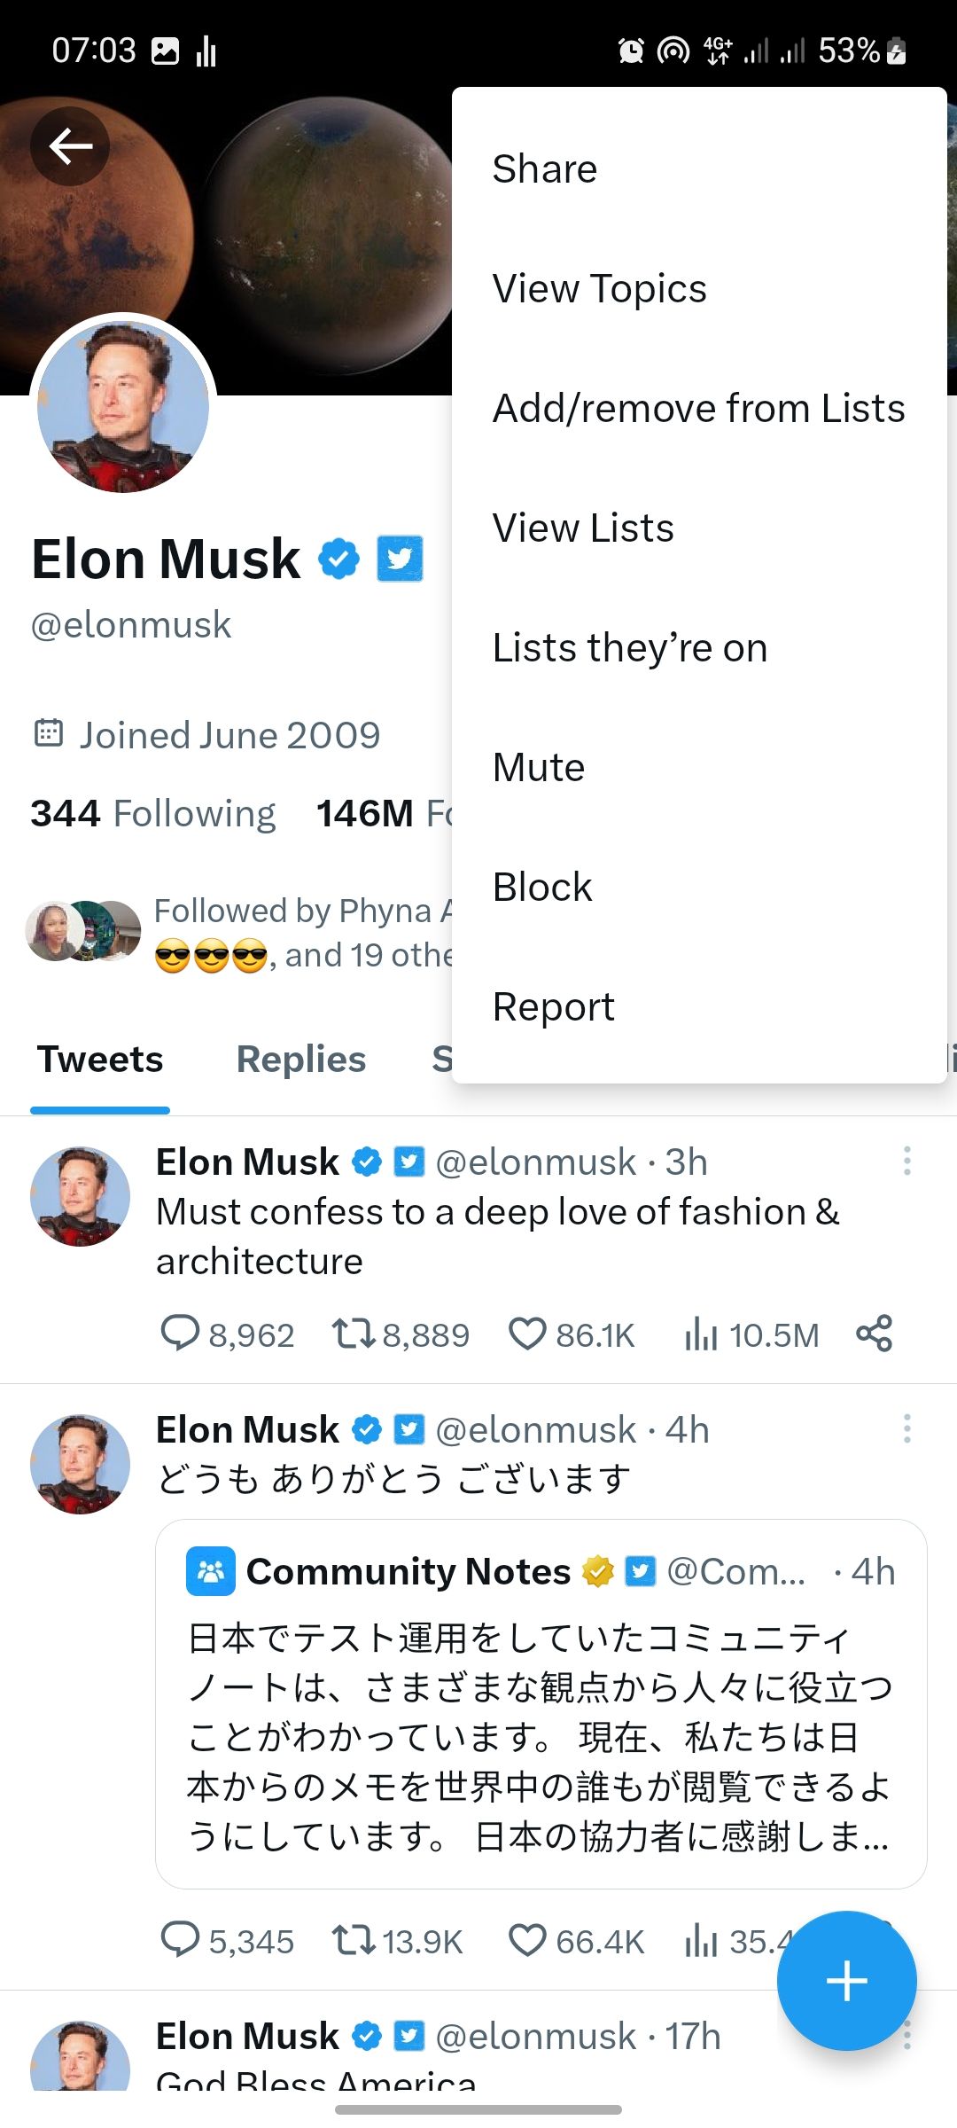Image resolution: width=957 pixels, height=2128 pixels.
Task: Like the fashion and architecture tweet
Action: coord(528,1332)
